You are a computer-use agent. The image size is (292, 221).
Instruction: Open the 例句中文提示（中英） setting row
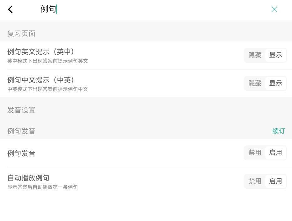tap(41, 80)
